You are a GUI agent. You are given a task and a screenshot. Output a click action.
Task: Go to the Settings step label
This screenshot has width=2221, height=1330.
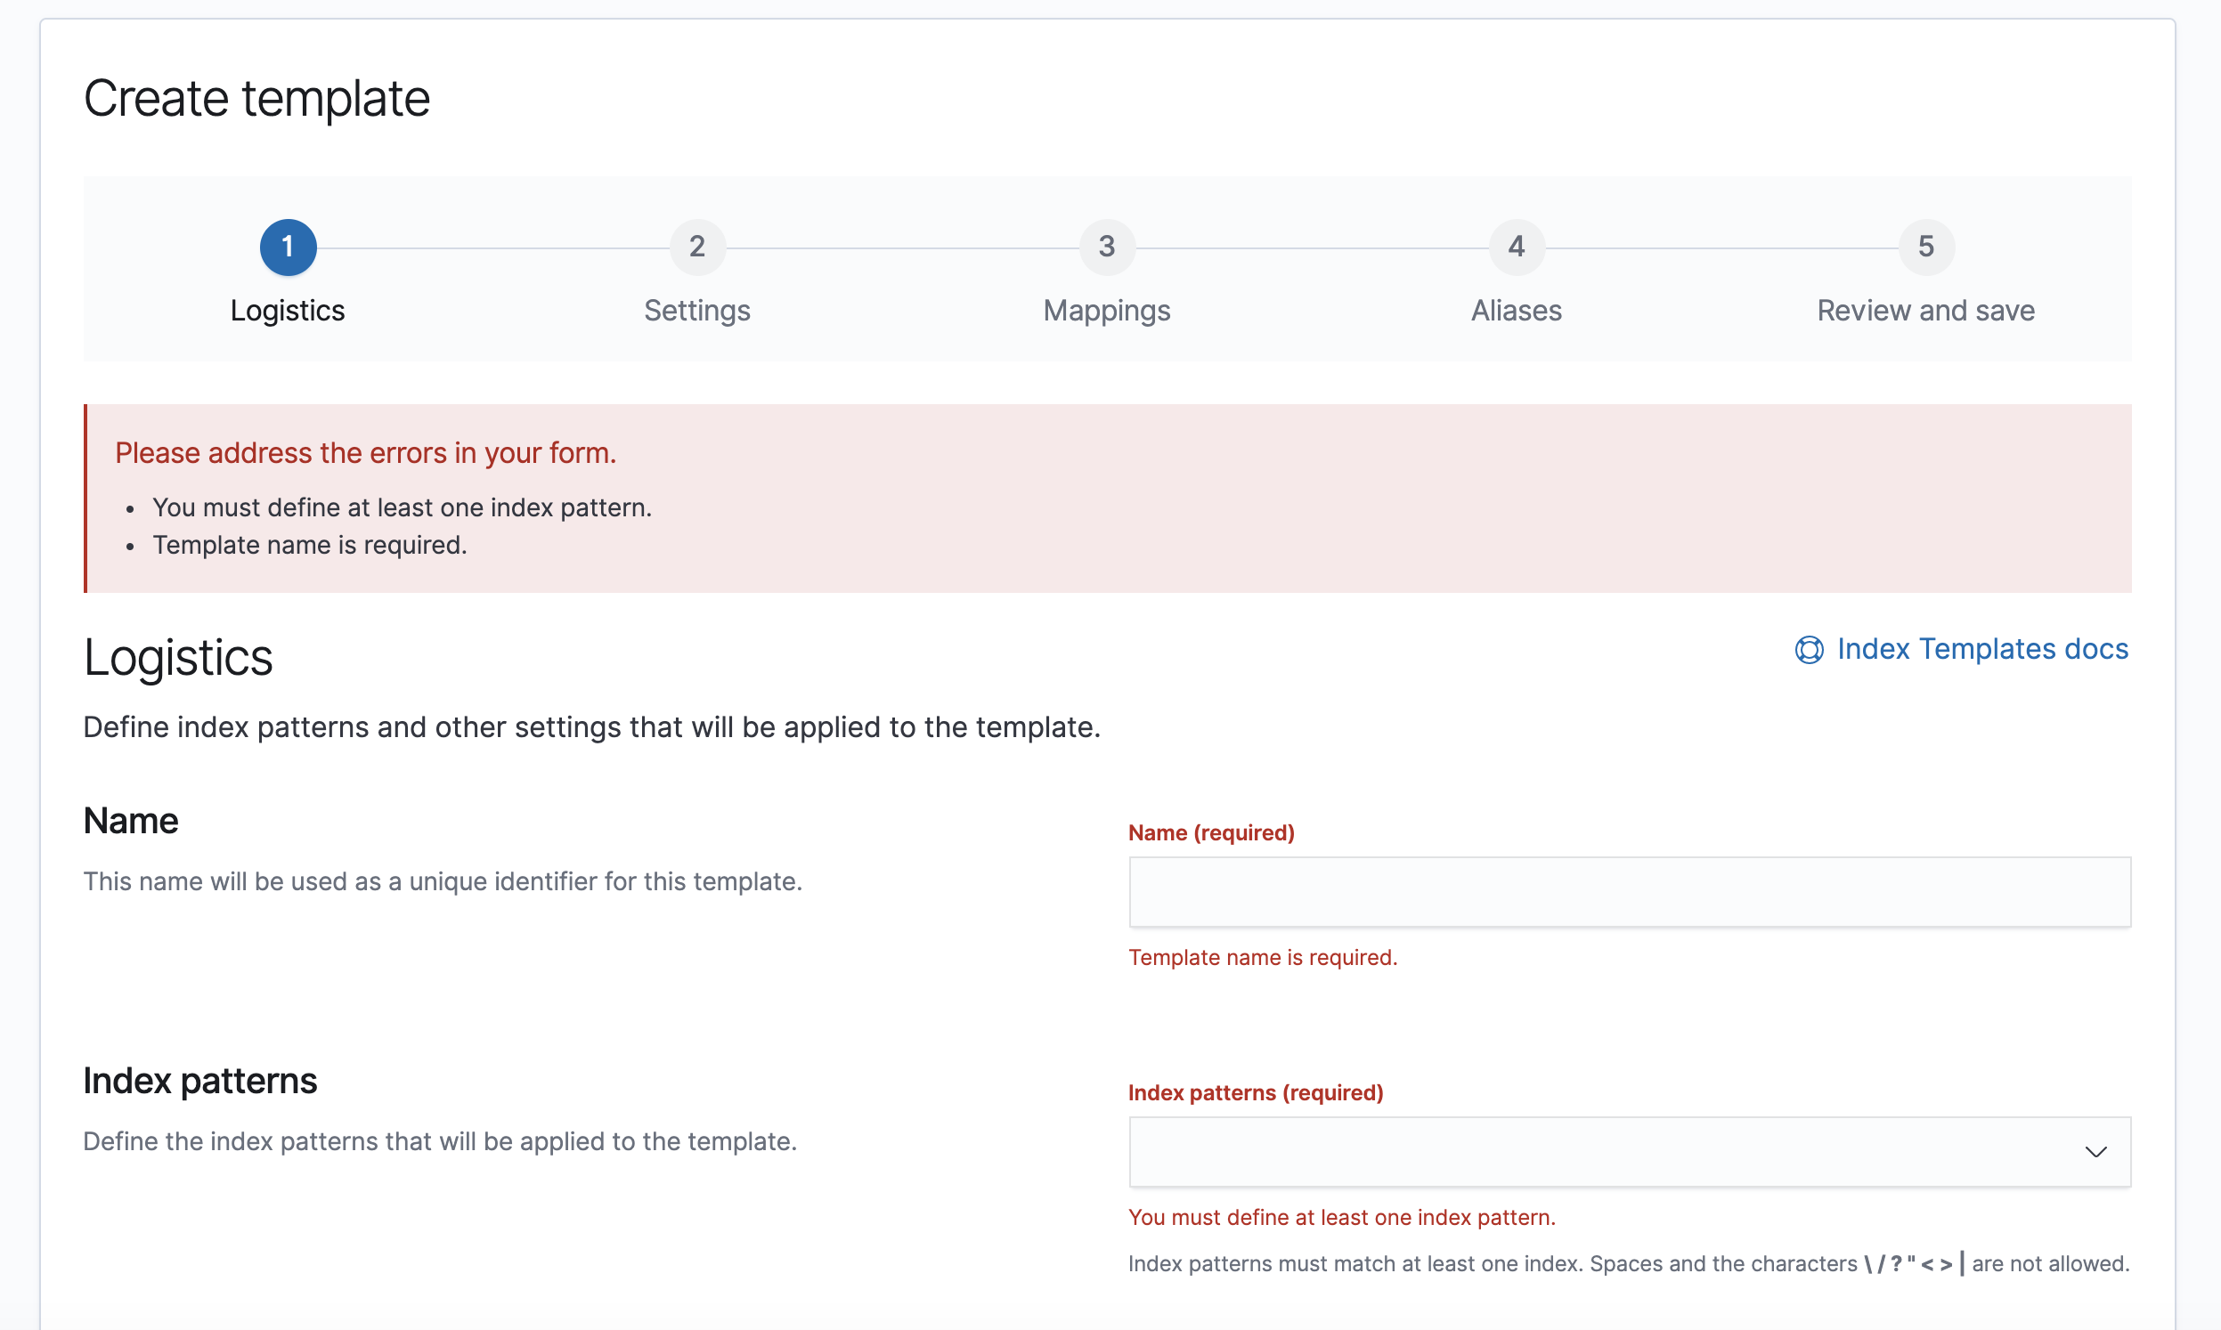pyautogui.click(x=697, y=311)
